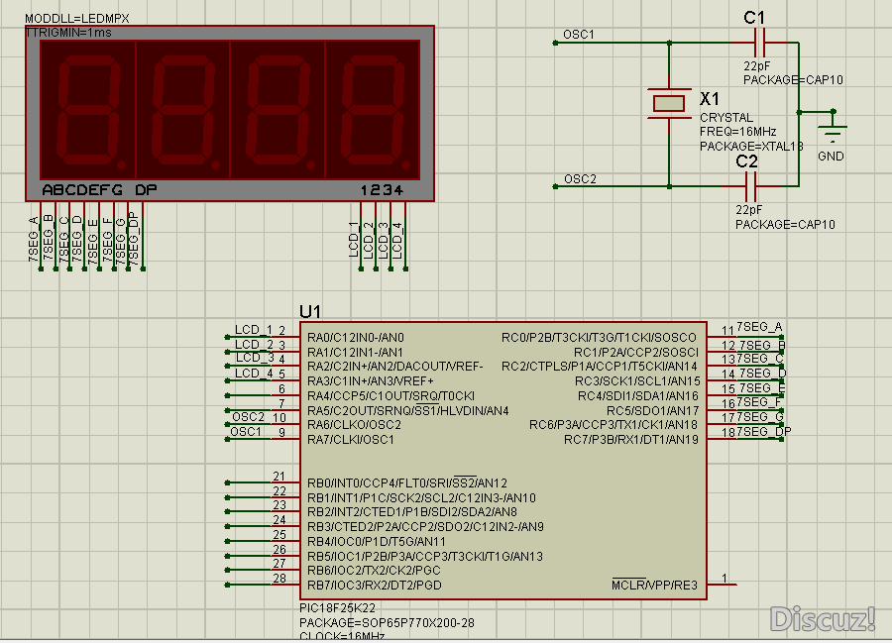Click the 22pF value under C1
The width and height of the screenshot is (892, 643).
[x=756, y=66]
